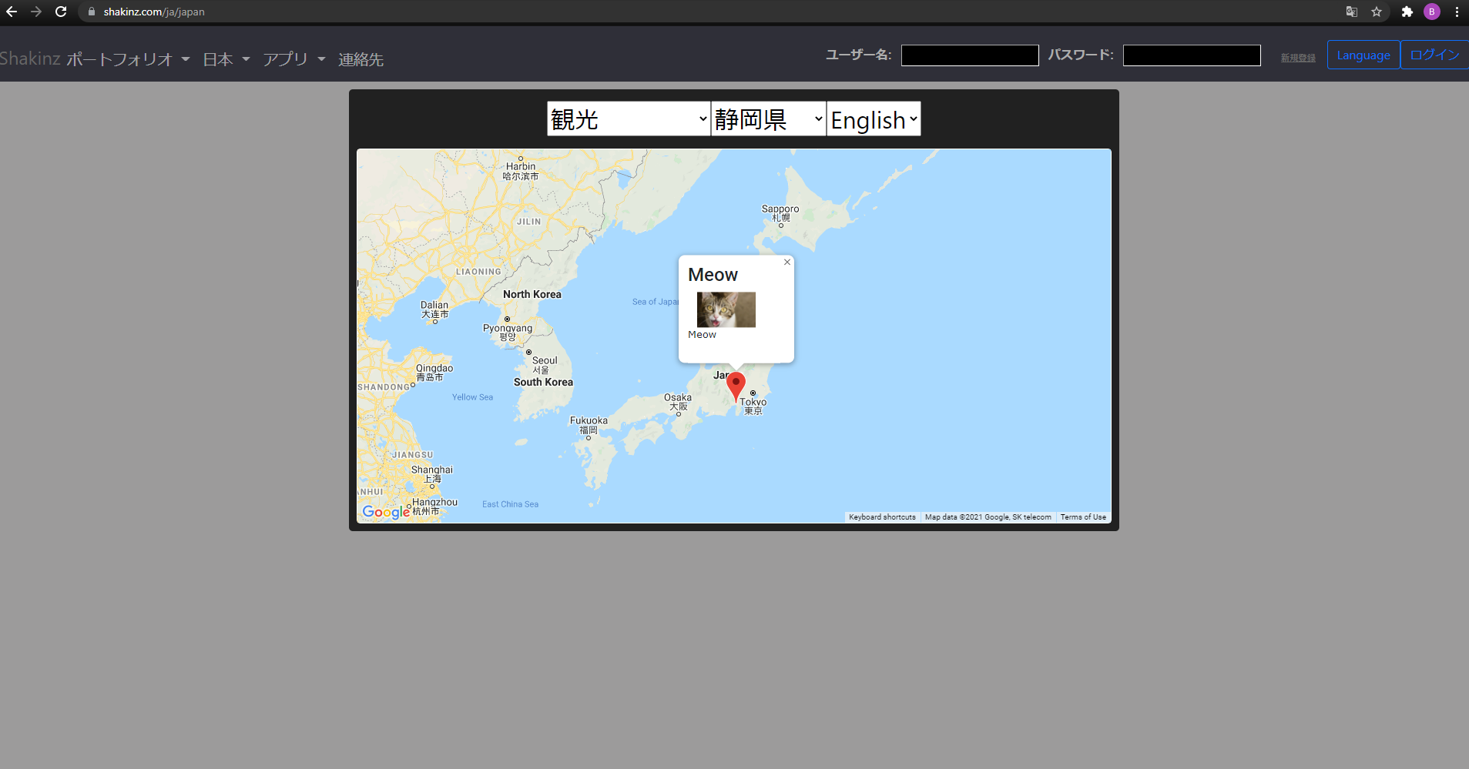Open the browser extensions puzzle icon

point(1407,12)
